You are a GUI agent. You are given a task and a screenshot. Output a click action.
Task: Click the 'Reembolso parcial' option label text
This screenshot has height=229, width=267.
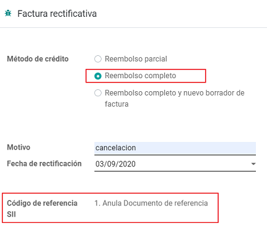[x=136, y=59]
